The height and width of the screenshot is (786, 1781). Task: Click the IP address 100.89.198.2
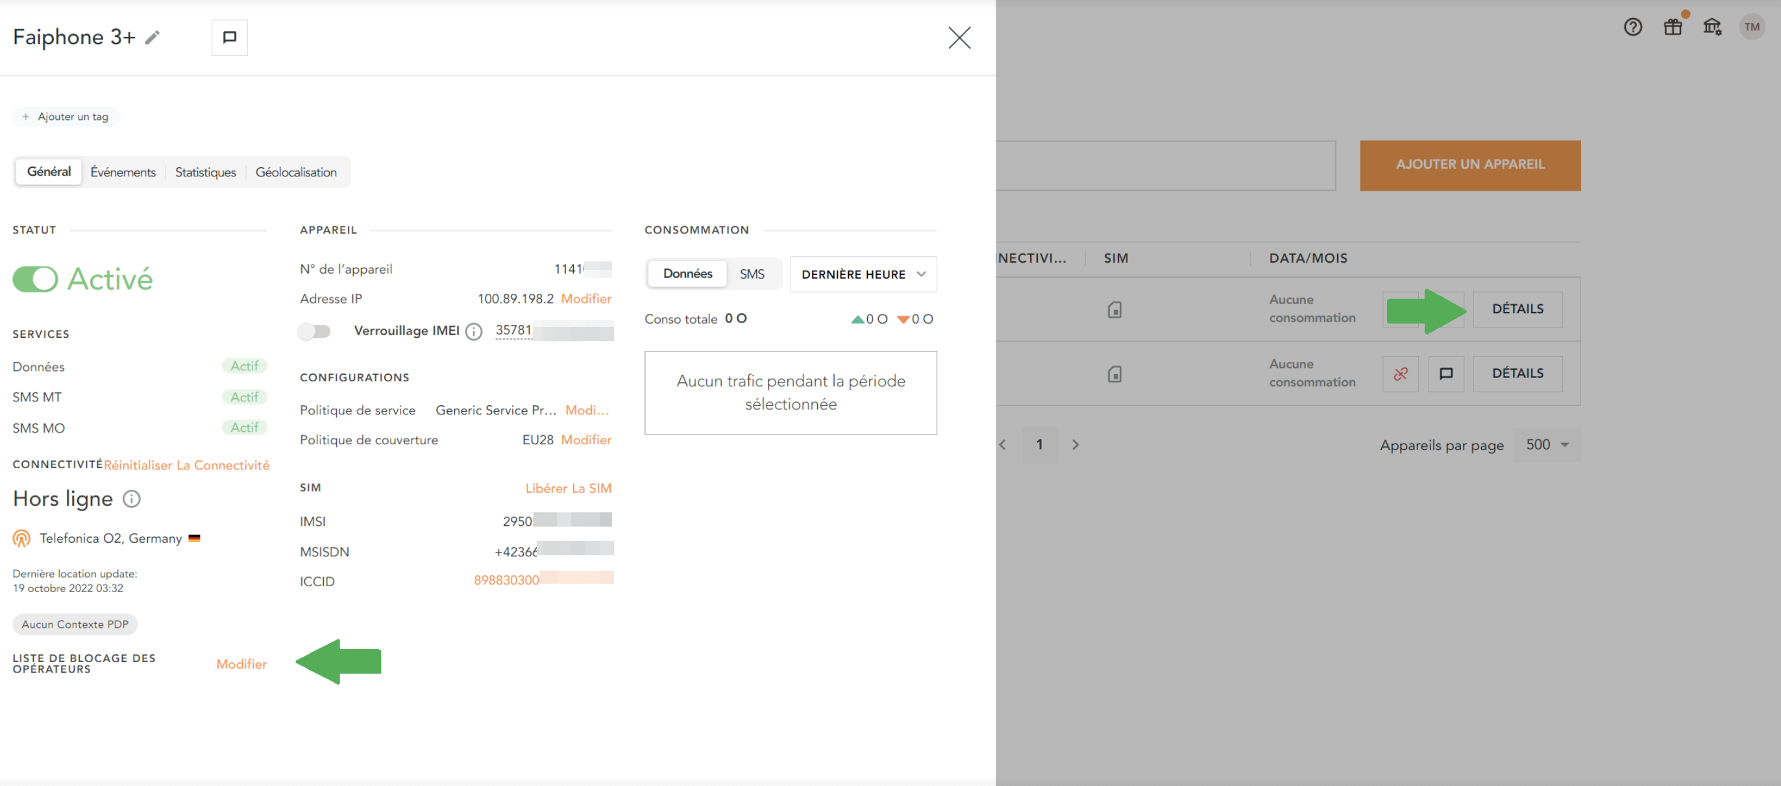point(515,298)
